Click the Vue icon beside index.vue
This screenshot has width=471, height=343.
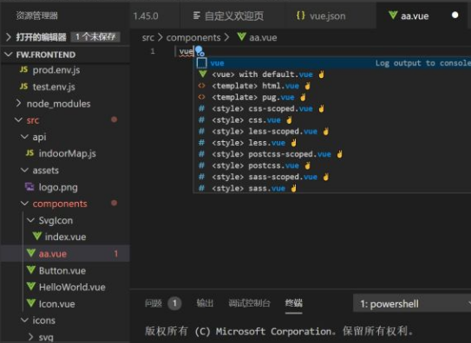(x=37, y=236)
